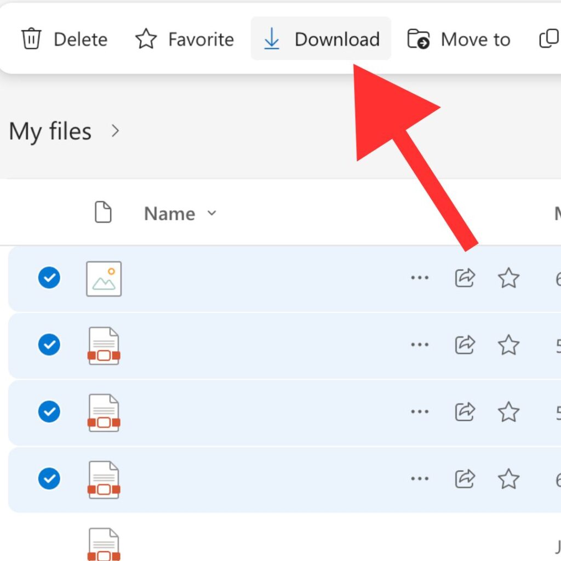Deselect the image file checkbox
Screen dimensions: 561x561
49,278
